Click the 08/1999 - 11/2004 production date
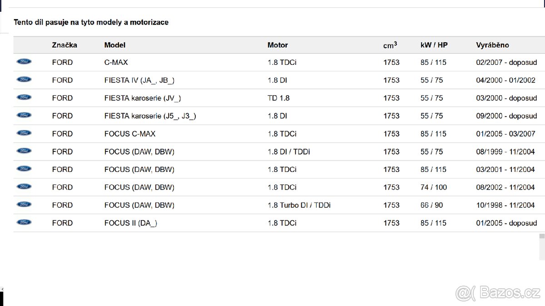This screenshot has width=545, height=306. [505, 151]
